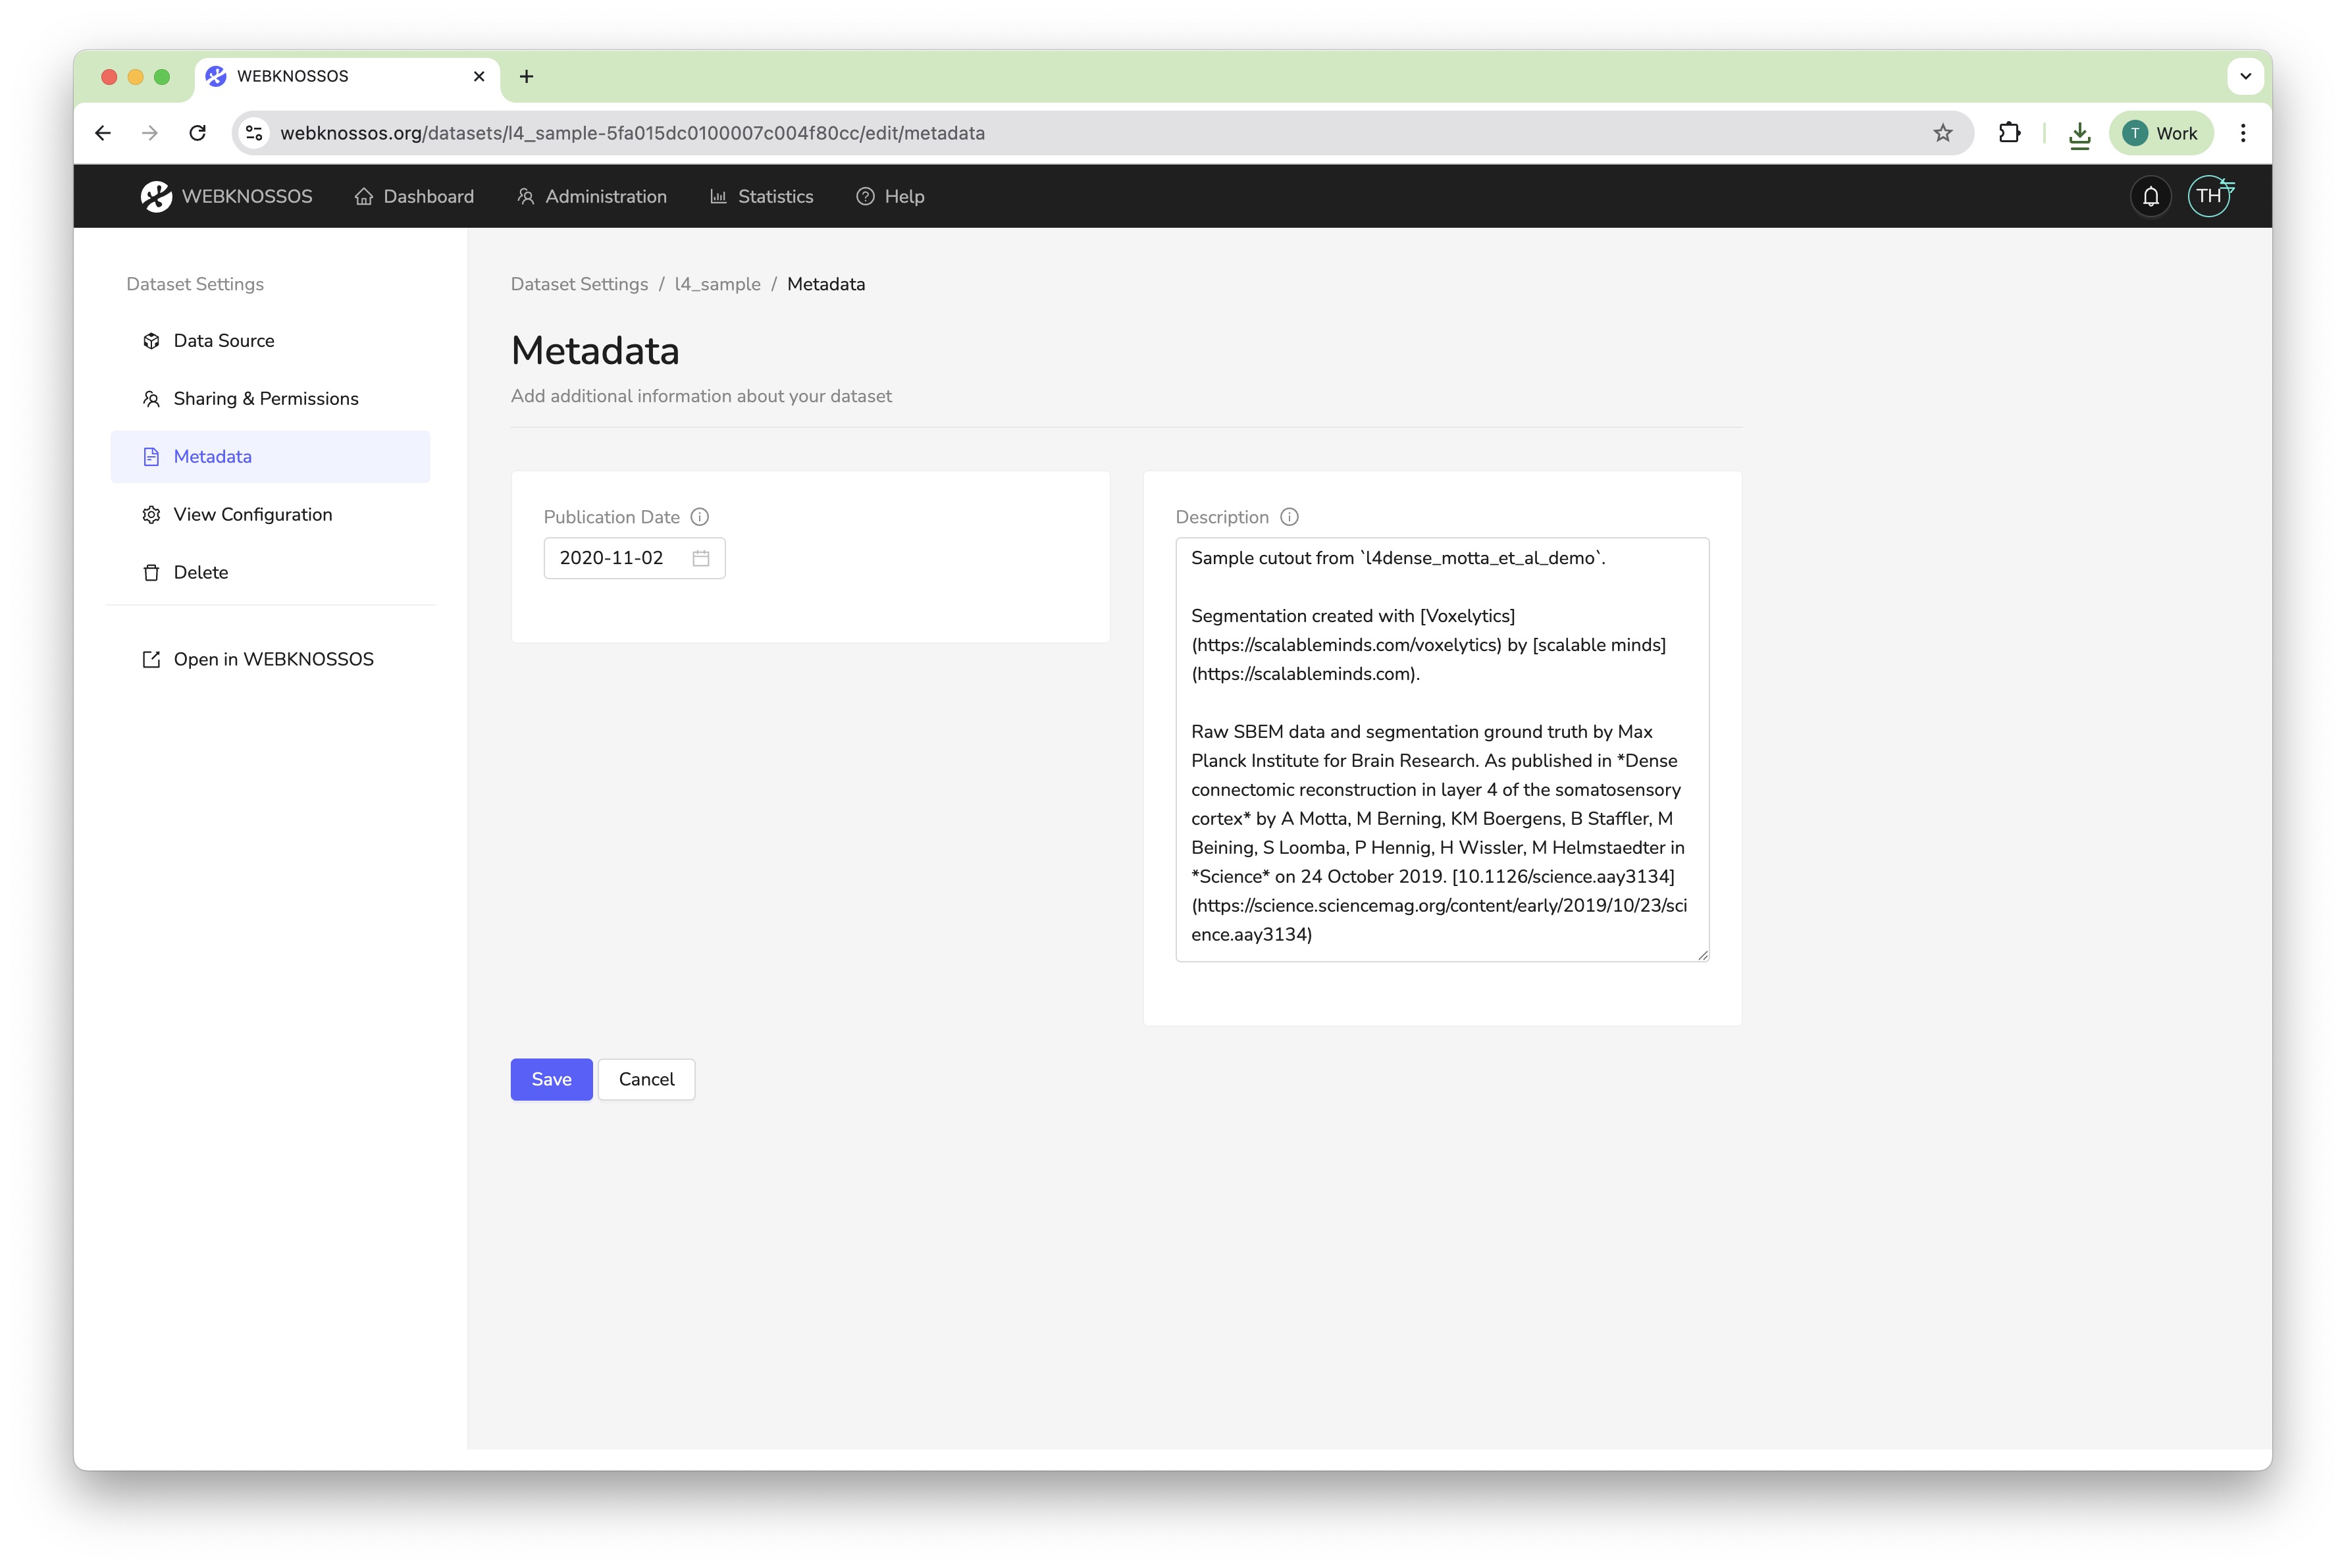
Task: Click the notifications bell icon
Action: tap(2150, 196)
